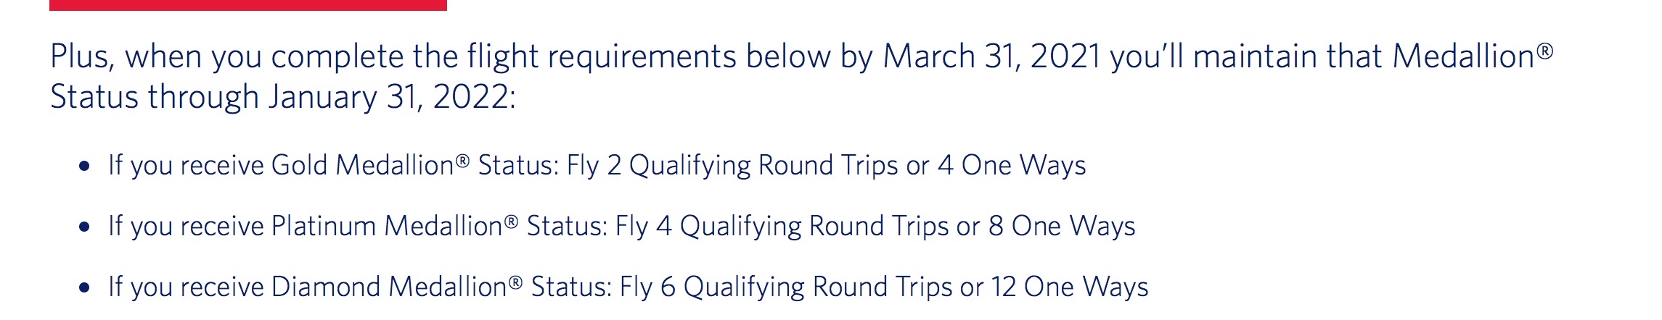Click the red bar at the top
Viewport: 1662px width, 320px height.
(x=248, y=5)
